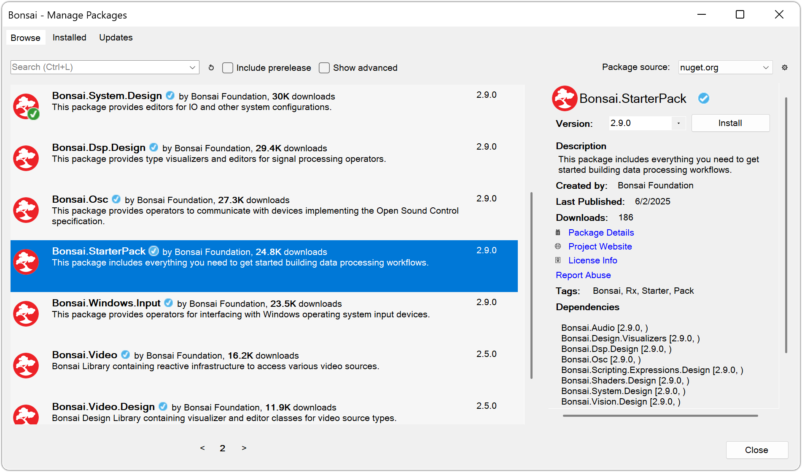Click the package list vertical scrollbar
This screenshot has width=802, height=472.
(x=531, y=285)
